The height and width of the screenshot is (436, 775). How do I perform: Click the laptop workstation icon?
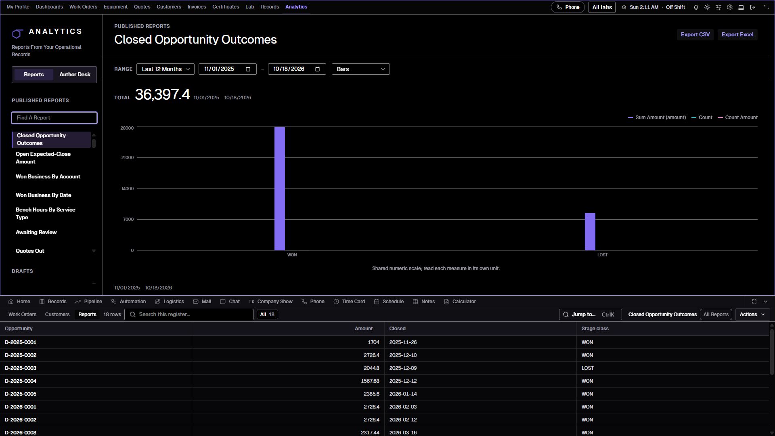741,7
